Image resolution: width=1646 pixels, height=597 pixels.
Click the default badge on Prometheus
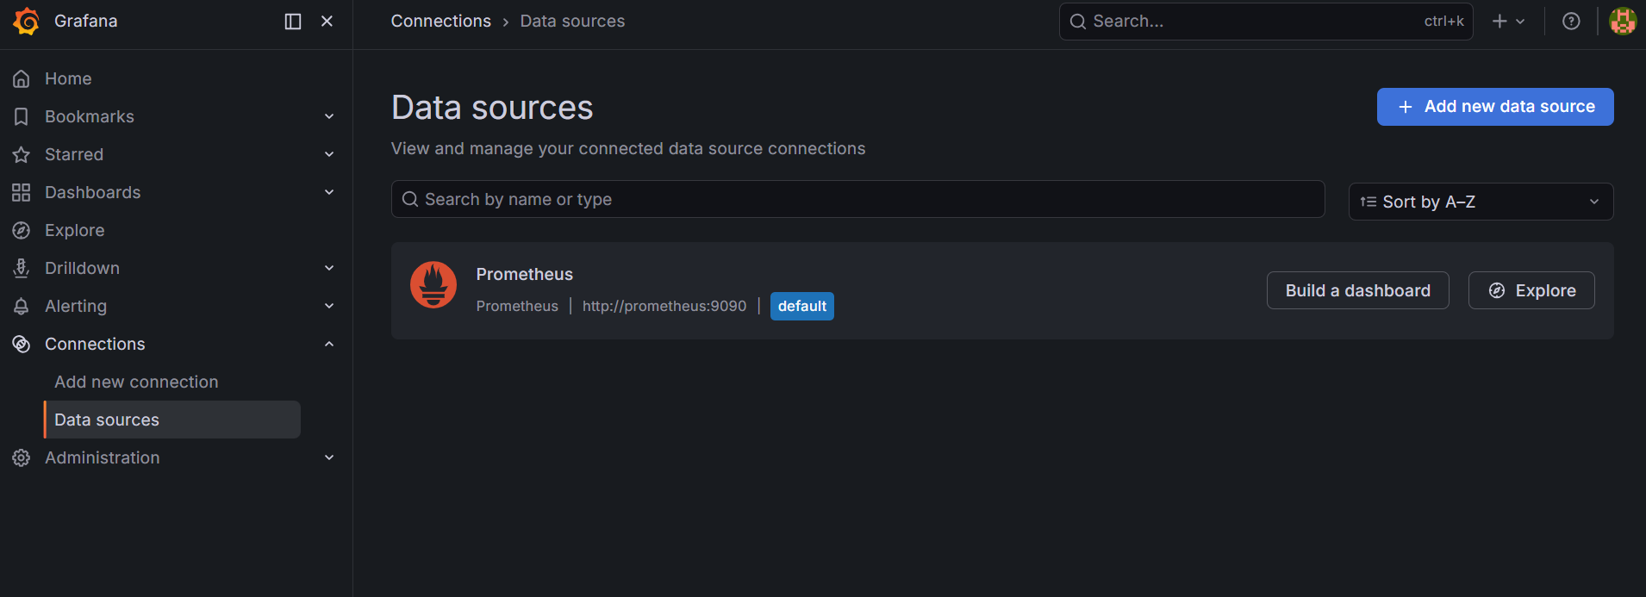[802, 306]
